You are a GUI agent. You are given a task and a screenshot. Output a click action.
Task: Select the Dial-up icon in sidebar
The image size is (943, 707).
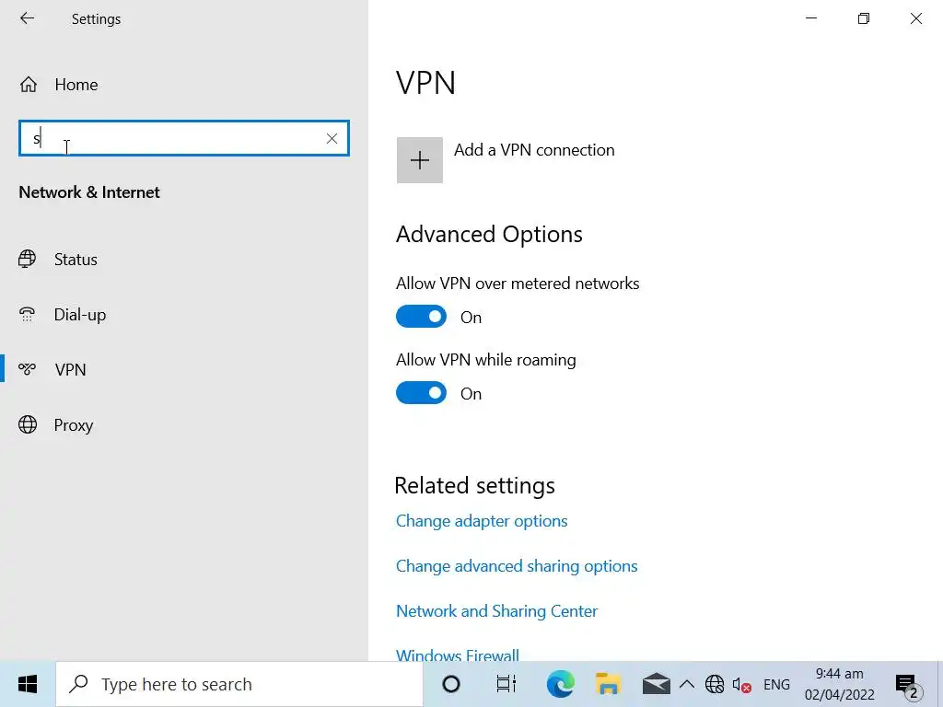(x=28, y=315)
